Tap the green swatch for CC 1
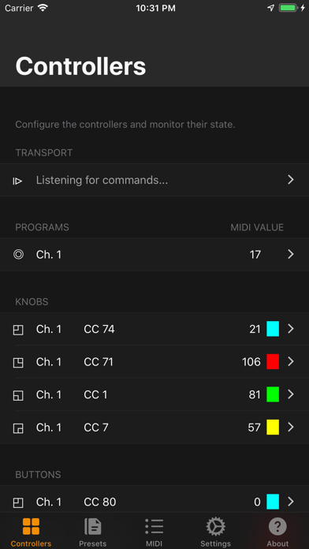Screen dimensions: 309x549 [x=273, y=394]
